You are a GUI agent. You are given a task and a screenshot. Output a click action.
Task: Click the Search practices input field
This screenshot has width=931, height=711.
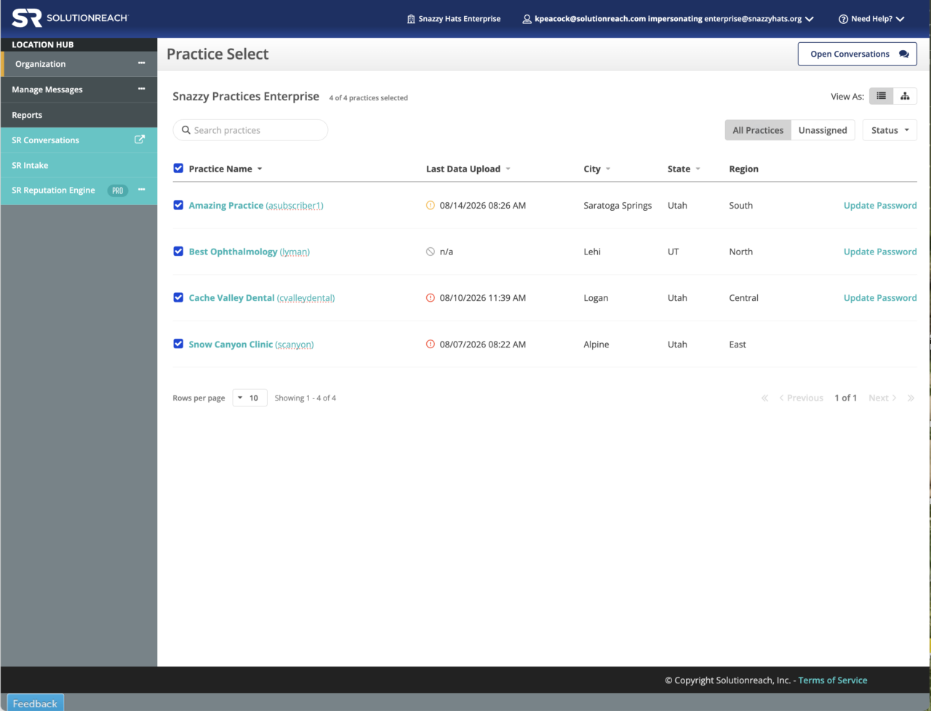click(250, 130)
